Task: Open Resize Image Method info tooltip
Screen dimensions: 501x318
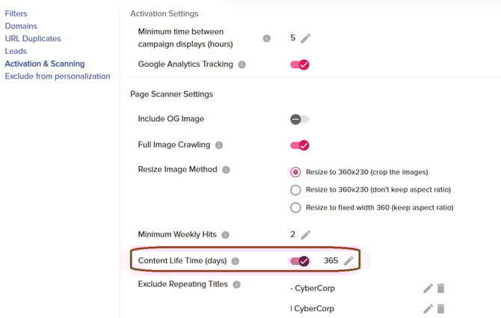Action: (226, 170)
